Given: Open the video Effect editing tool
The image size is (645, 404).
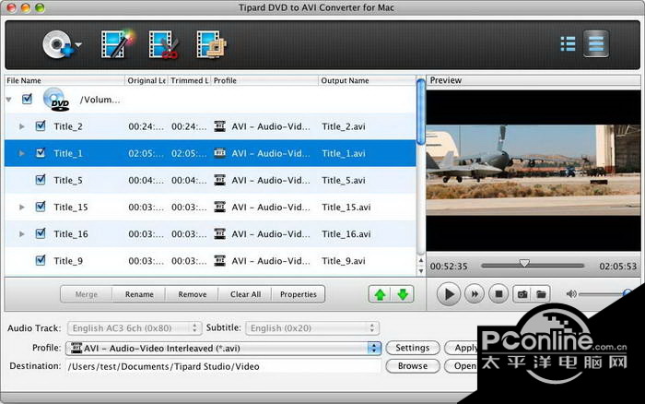Looking at the screenshot, I should click(x=118, y=44).
